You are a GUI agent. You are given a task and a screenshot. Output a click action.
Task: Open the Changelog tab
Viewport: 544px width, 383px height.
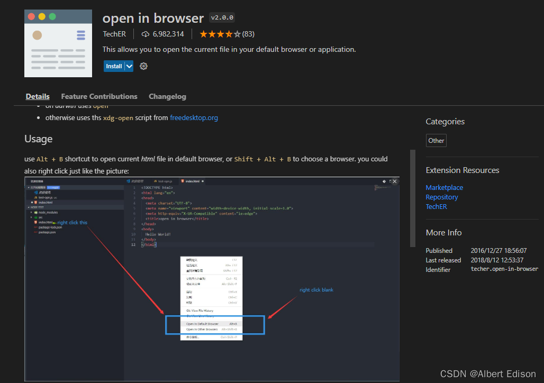pyautogui.click(x=168, y=96)
